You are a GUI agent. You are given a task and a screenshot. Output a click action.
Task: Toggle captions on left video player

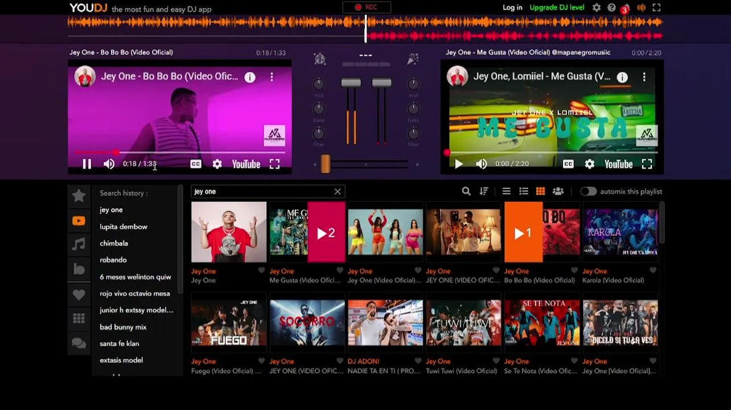195,164
